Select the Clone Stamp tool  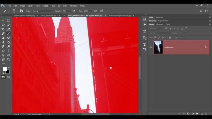[x=3, y=38]
